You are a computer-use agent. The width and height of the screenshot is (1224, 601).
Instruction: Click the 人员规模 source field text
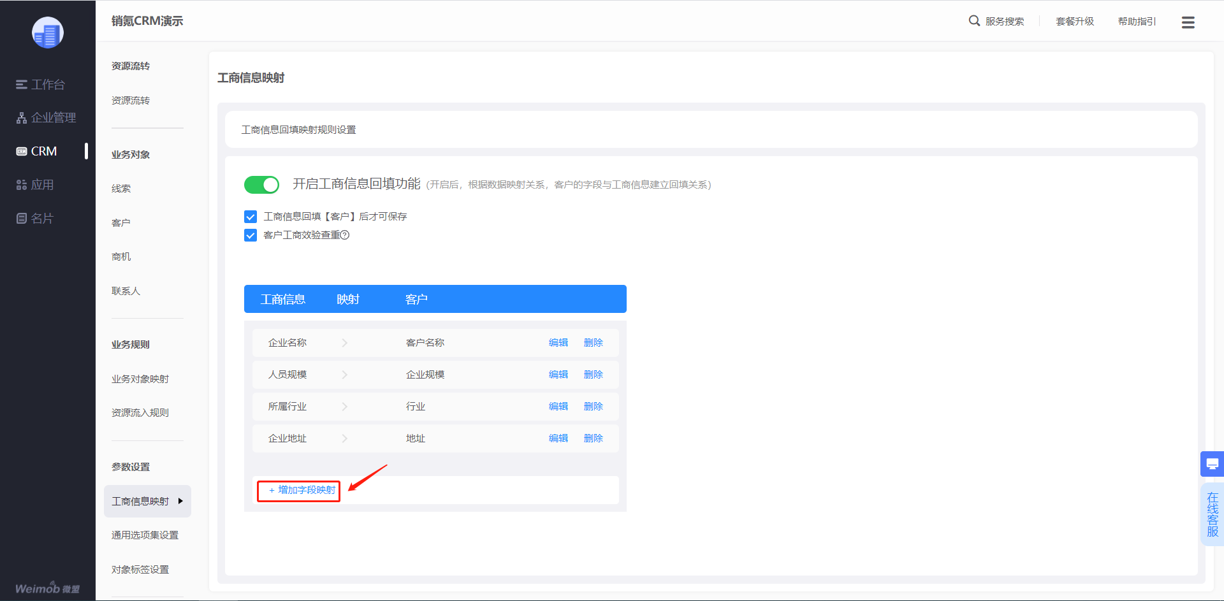tap(288, 375)
